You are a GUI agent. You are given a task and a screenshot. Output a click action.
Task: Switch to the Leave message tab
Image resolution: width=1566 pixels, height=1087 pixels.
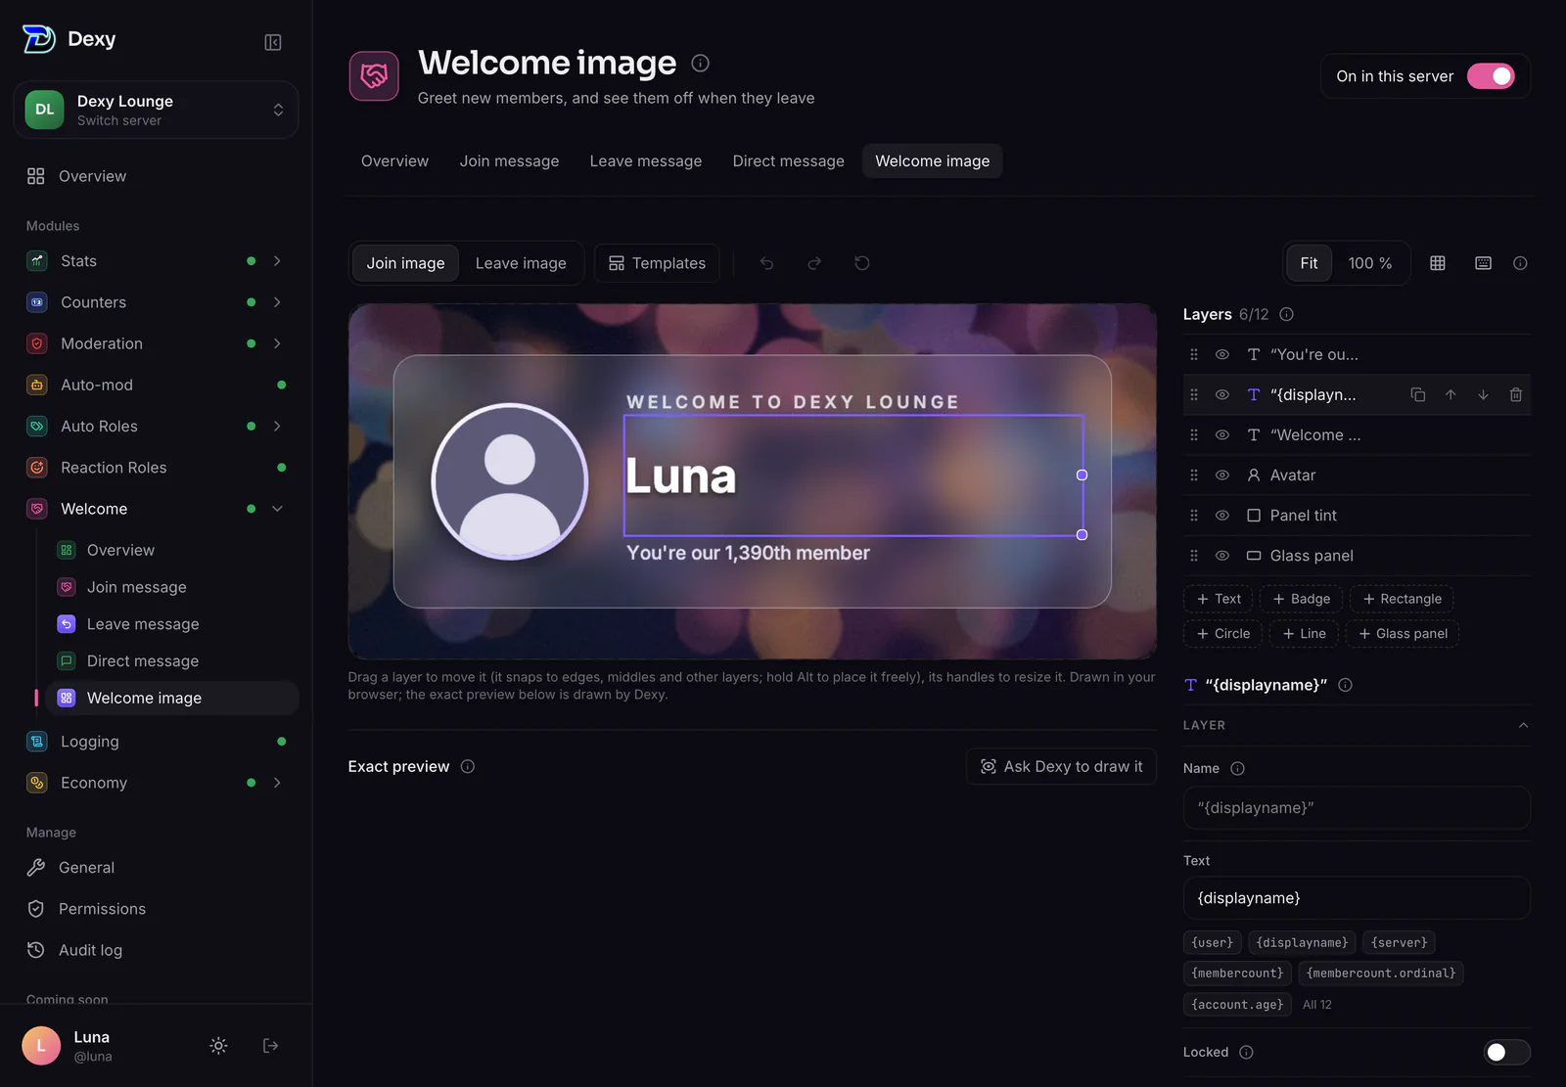646,161
